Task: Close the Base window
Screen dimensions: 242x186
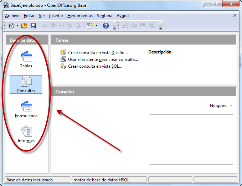Action: coord(231,4)
